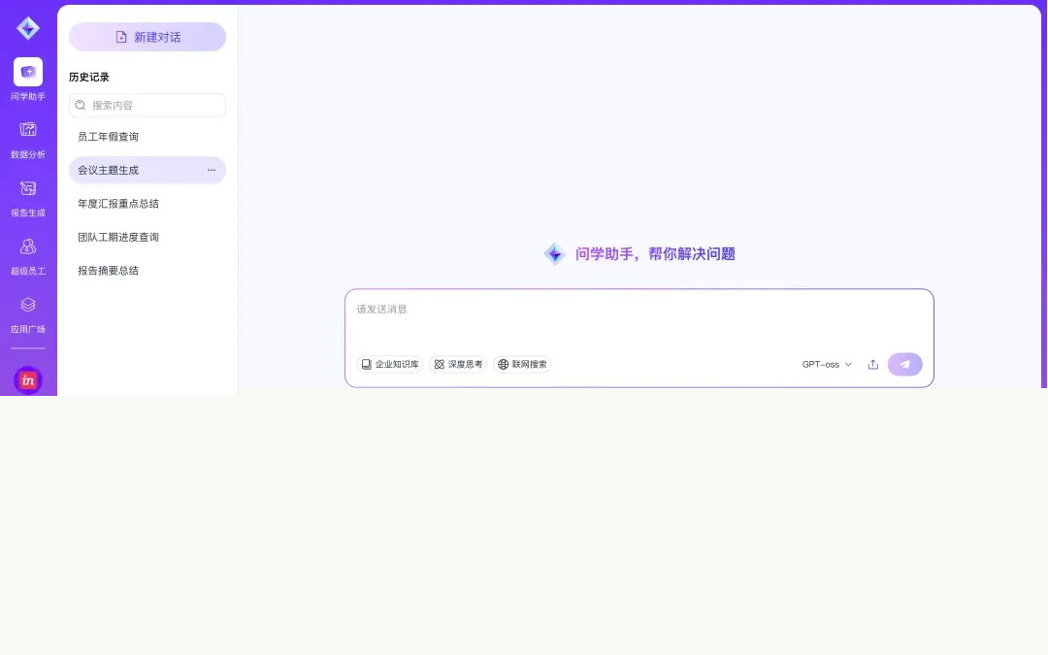The height and width of the screenshot is (655, 1048).
Task: Click the round 'in' avatar icon
Action: tap(28, 380)
